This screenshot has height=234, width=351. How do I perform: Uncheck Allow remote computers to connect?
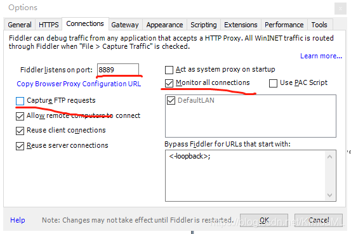pos(20,116)
